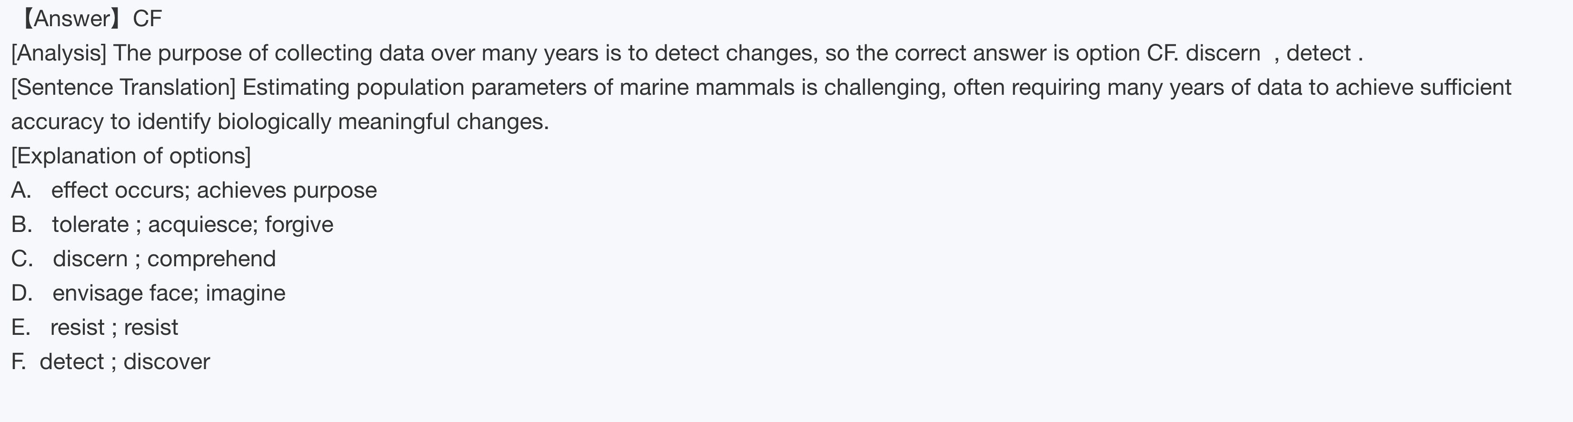
Task: Select option letter B in the list
Action: pyautogui.click(x=21, y=224)
